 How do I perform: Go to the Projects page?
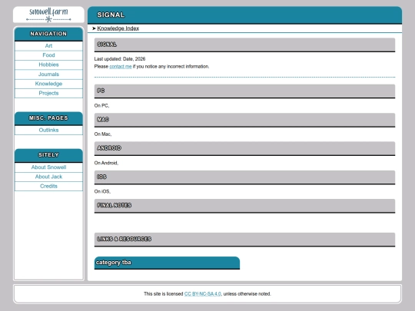48,93
